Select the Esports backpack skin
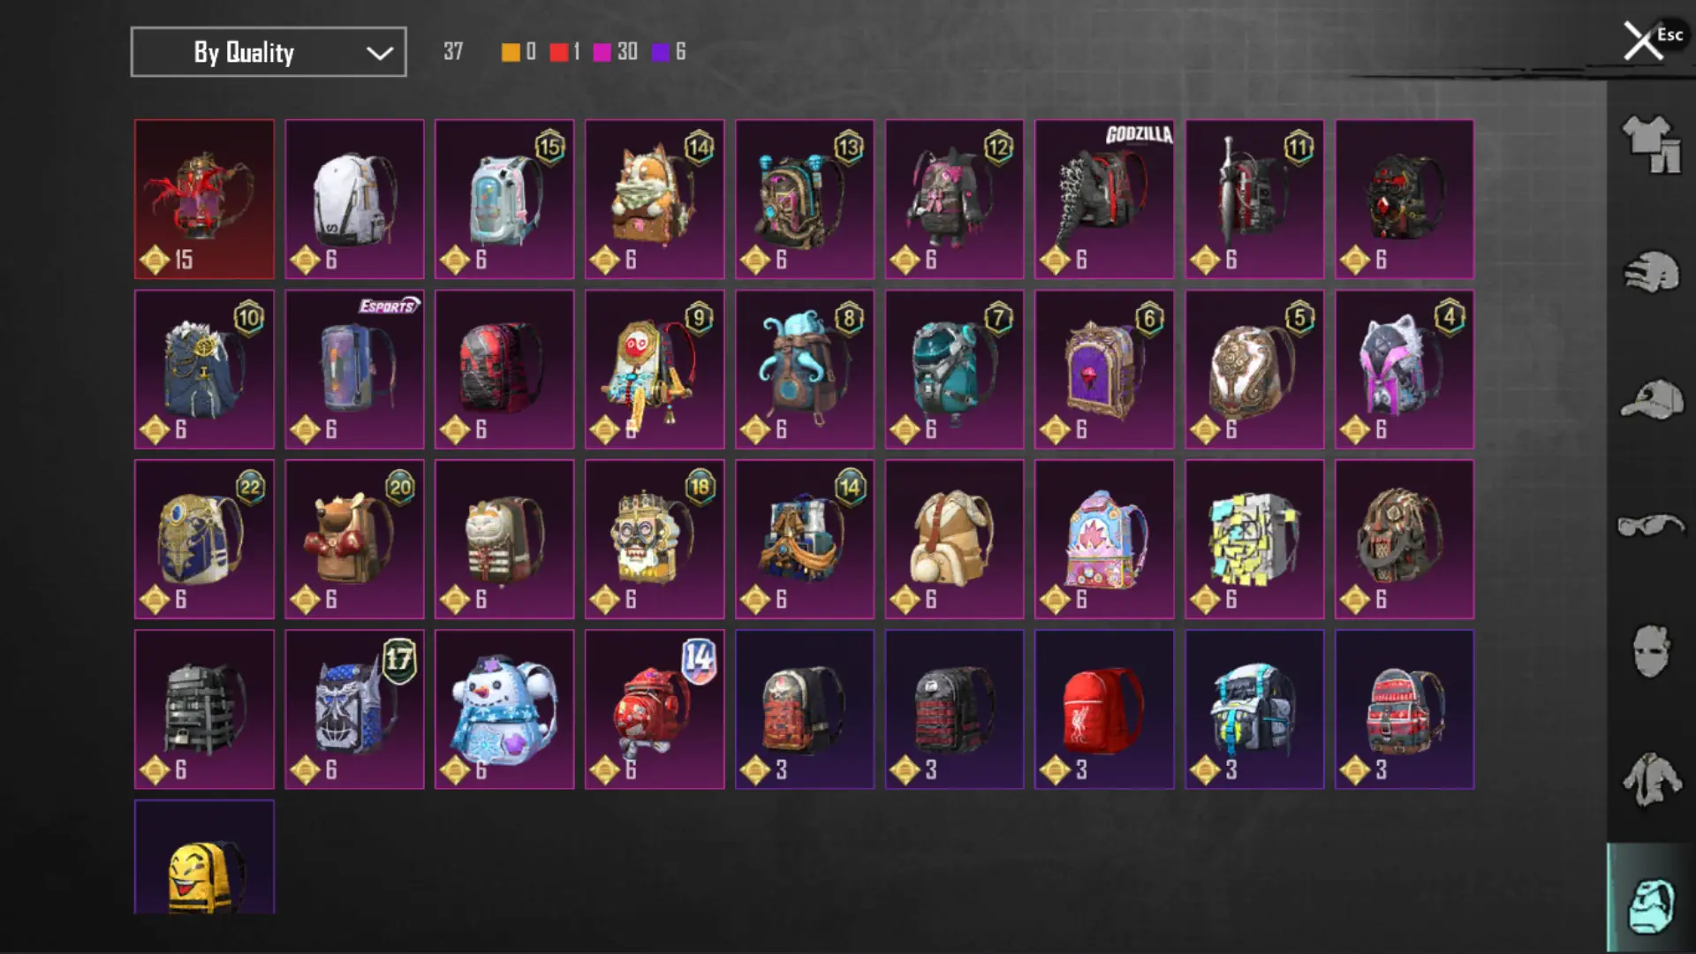The width and height of the screenshot is (1696, 954). click(x=354, y=369)
